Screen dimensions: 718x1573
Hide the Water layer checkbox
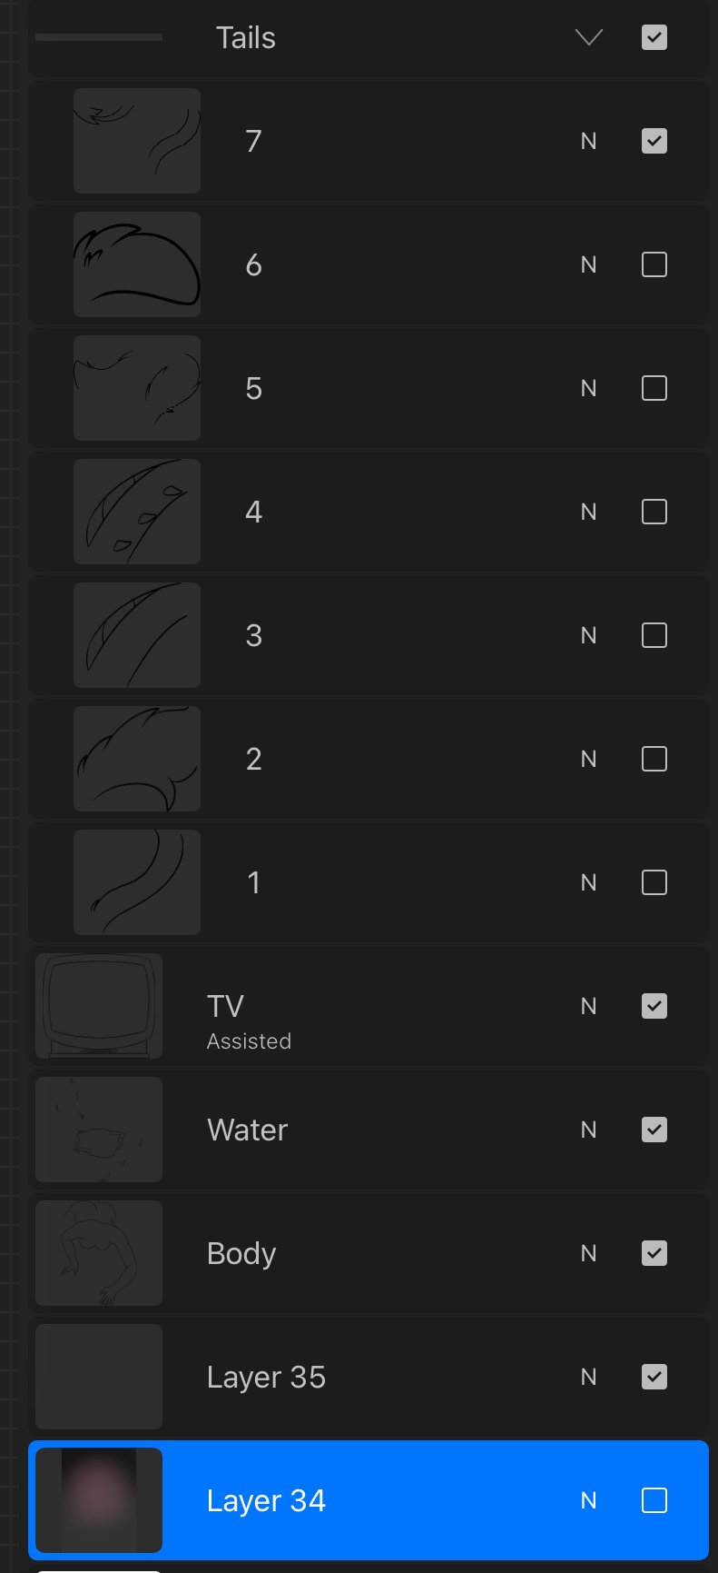[x=654, y=1130]
